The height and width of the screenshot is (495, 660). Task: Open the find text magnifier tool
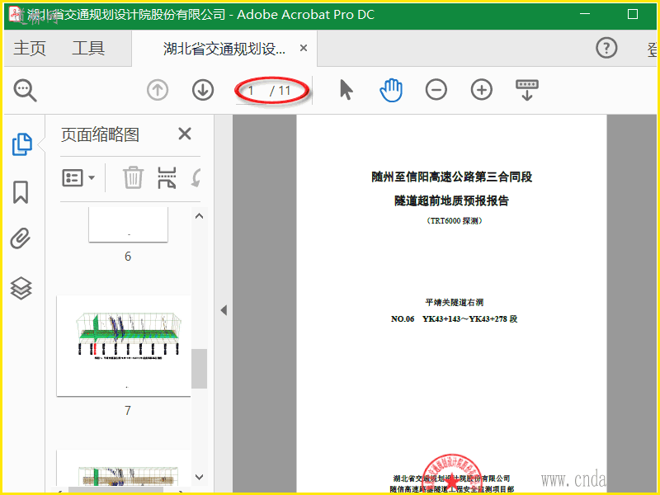pos(25,90)
